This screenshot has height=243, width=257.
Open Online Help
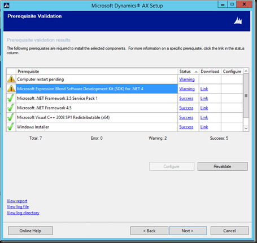coord(31,231)
